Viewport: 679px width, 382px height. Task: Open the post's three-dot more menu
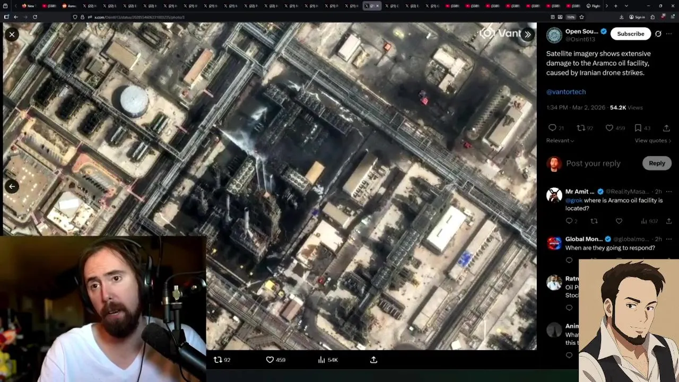(669, 34)
